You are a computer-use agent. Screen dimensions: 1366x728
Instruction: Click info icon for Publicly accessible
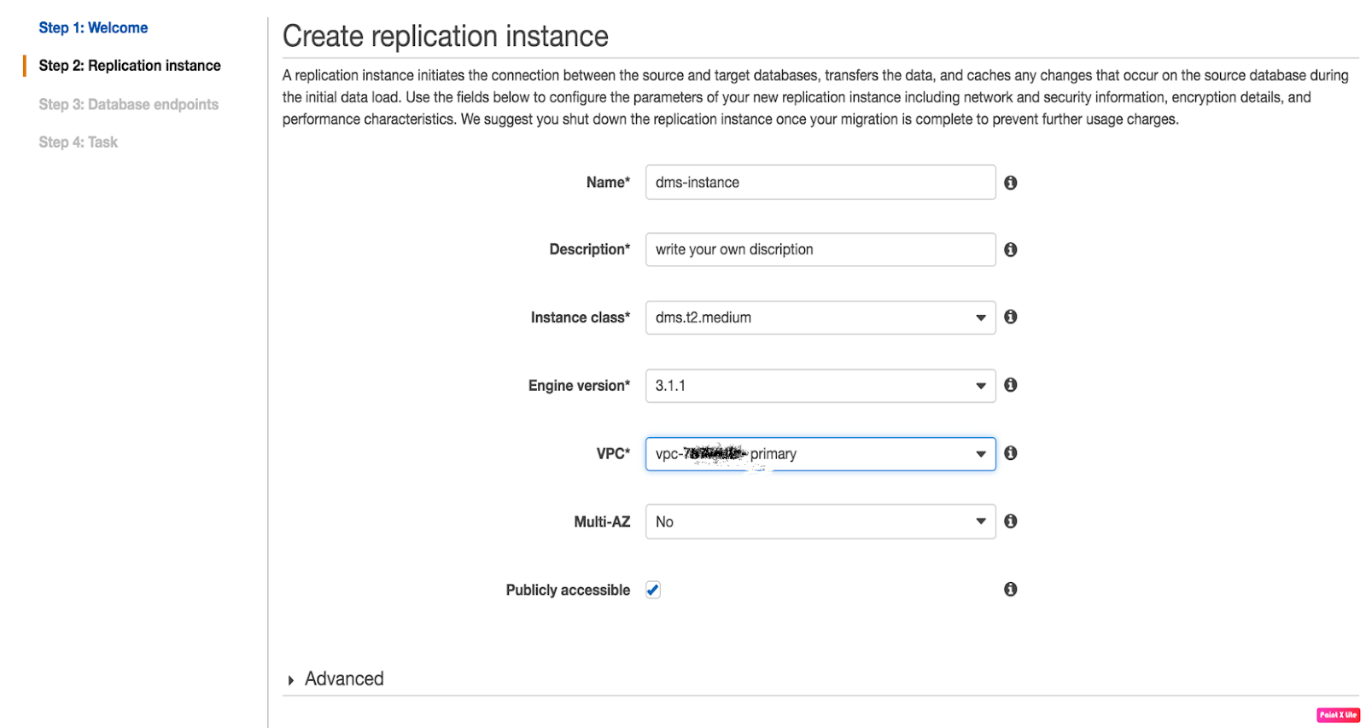point(1010,589)
